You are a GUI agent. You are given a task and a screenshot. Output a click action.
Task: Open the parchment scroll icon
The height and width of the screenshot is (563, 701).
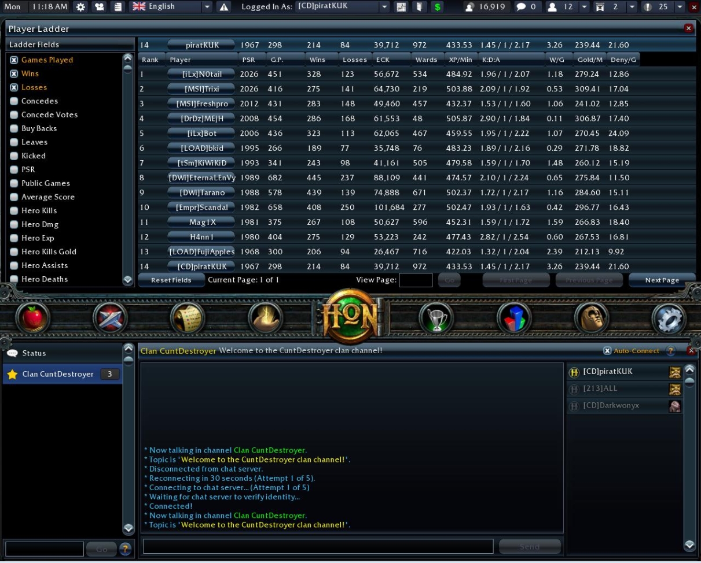point(188,318)
